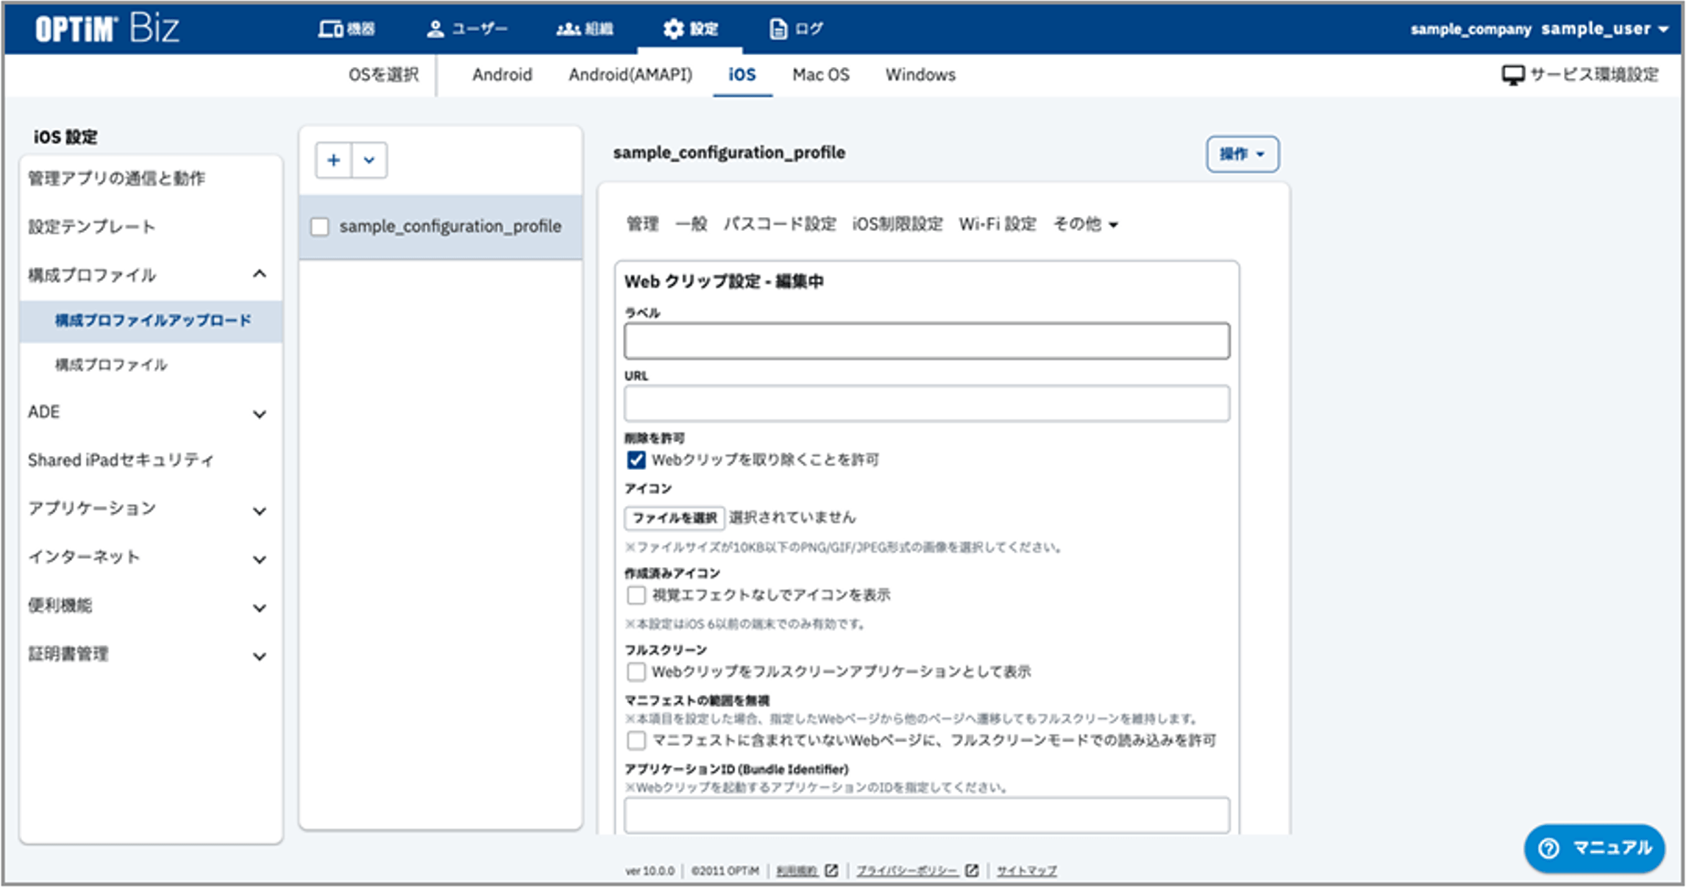Check Webクリップをフルスクリーンアプリケーションとして表示
The height and width of the screenshot is (887, 1686).
(x=634, y=672)
